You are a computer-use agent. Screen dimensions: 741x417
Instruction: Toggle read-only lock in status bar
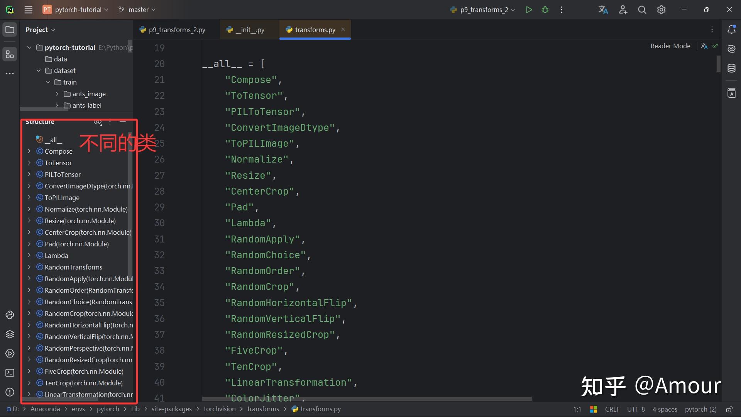729,409
